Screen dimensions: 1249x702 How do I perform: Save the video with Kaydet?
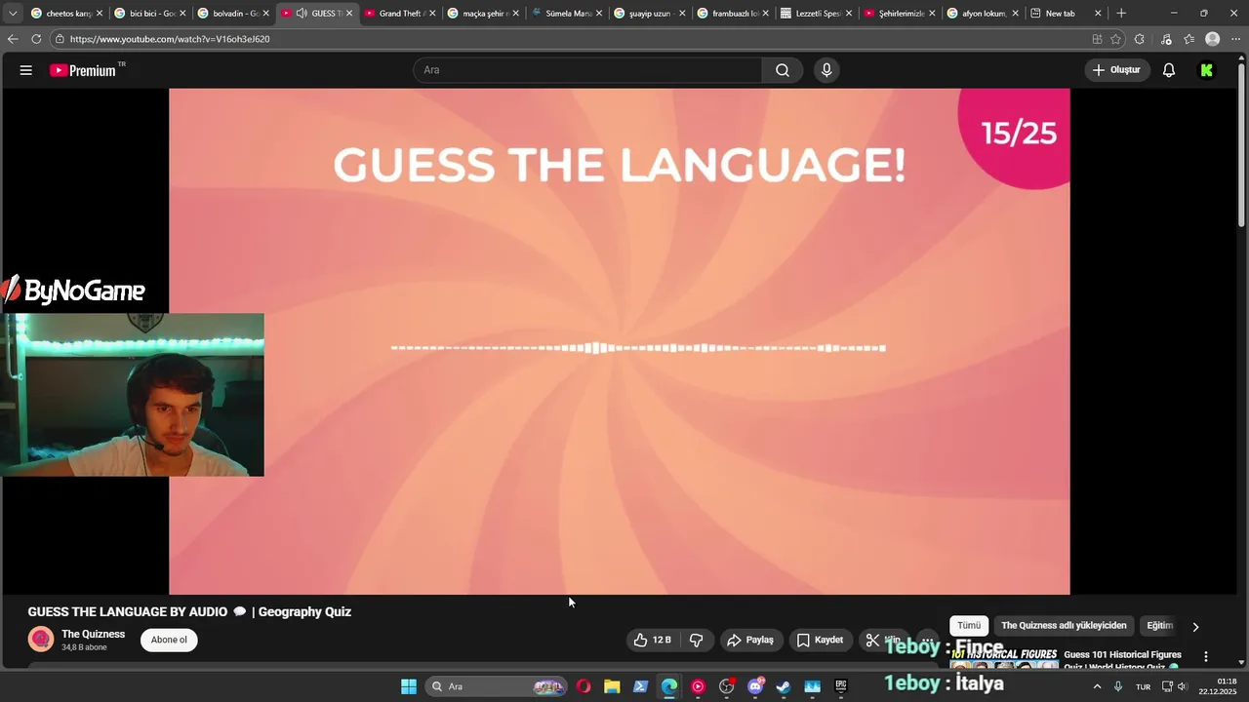pos(820,640)
